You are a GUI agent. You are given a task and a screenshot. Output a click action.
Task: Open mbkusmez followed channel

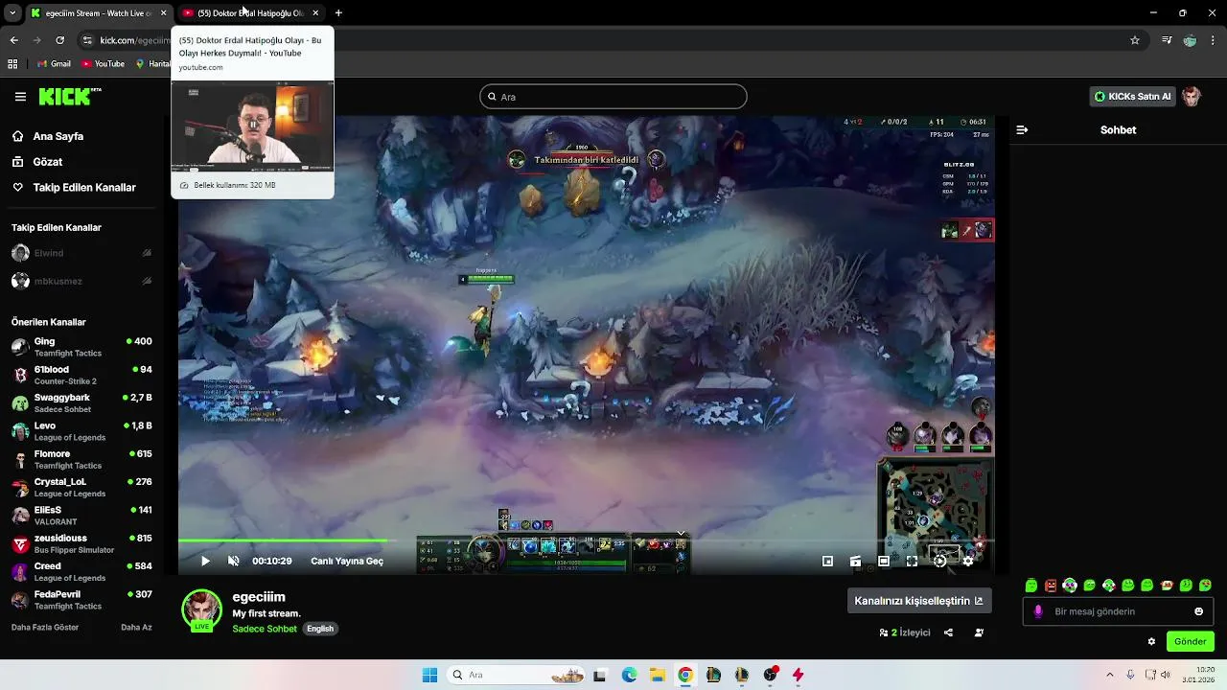click(81, 281)
